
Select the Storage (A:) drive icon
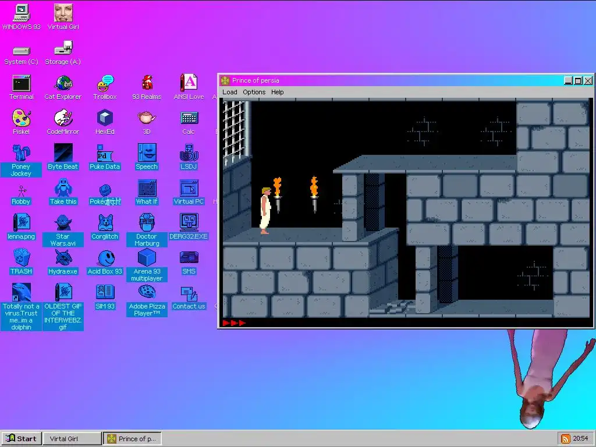pyautogui.click(x=63, y=53)
